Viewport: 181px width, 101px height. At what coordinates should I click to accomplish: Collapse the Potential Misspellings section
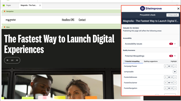tap(175, 56)
